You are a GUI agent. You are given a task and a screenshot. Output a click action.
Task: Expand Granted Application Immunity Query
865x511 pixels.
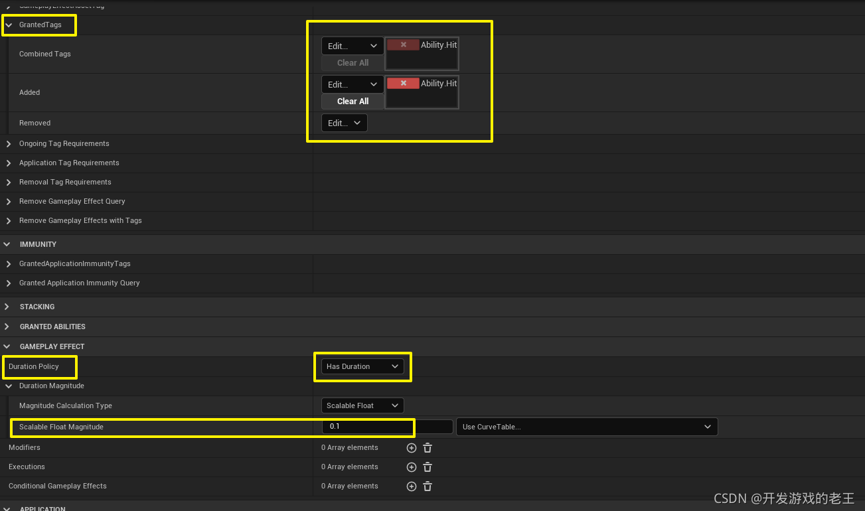pyautogui.click(x=9, y=283)
